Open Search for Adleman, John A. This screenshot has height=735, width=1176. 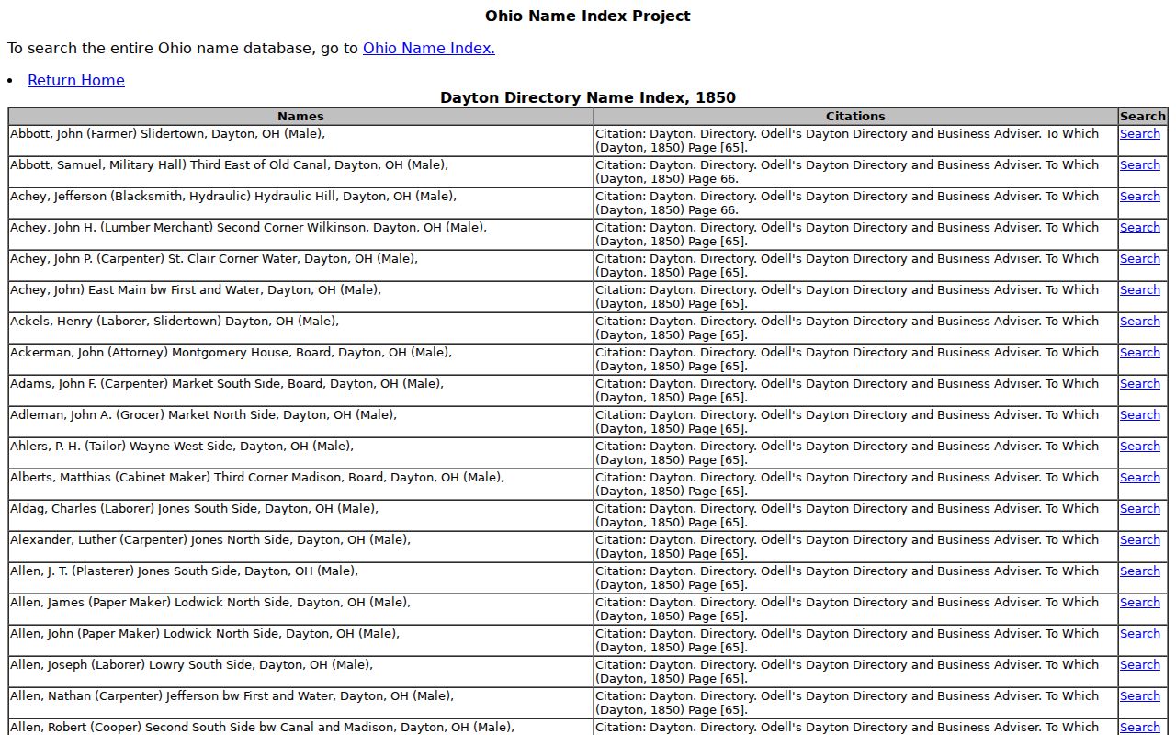tap(1140, 415)
